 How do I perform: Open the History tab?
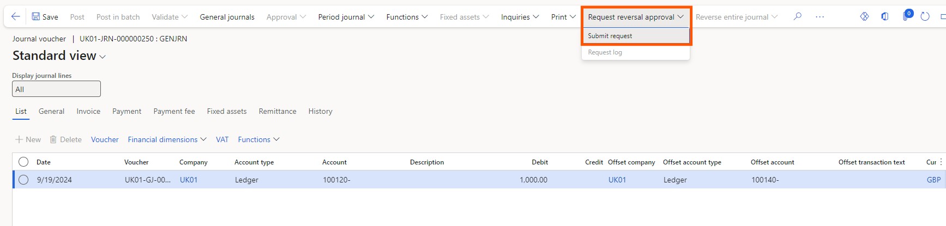[320, 111]
